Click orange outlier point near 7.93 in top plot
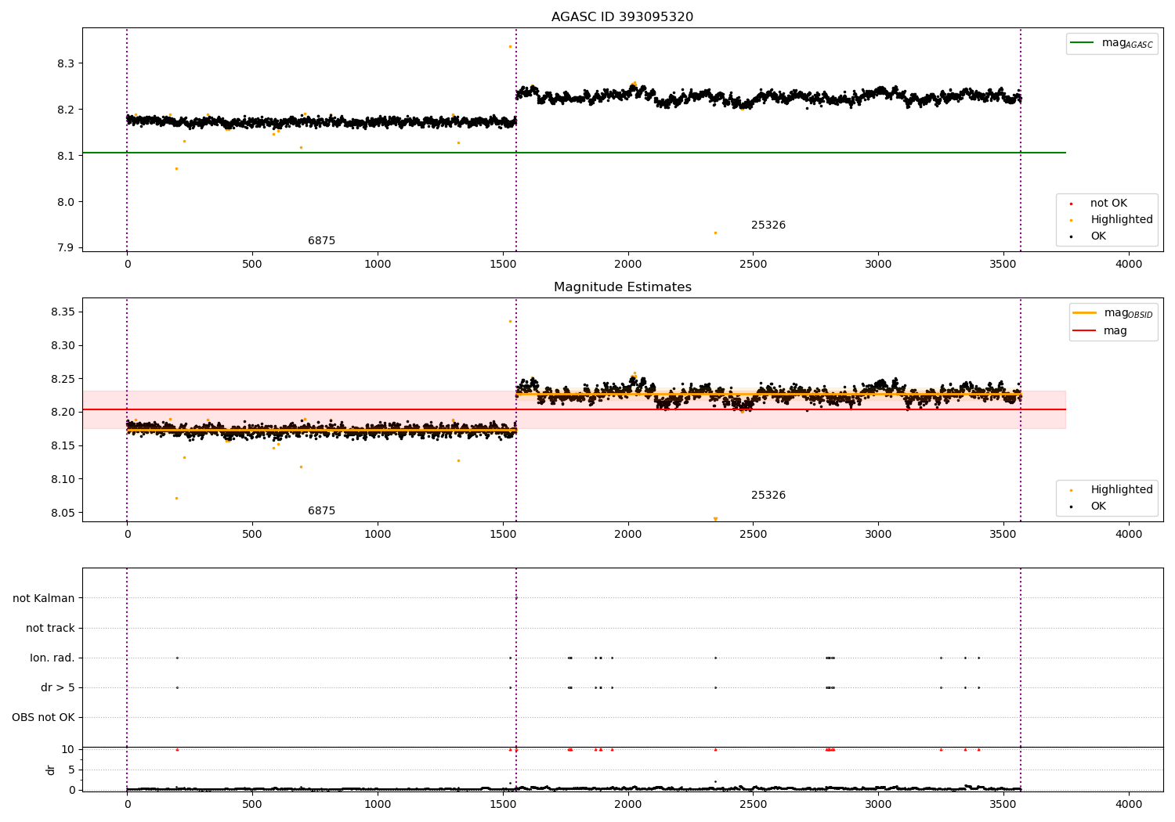This screenshot has width=1175, height=822. tap(715, 233)
